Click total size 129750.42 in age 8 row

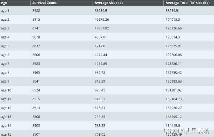click(174, 73)
